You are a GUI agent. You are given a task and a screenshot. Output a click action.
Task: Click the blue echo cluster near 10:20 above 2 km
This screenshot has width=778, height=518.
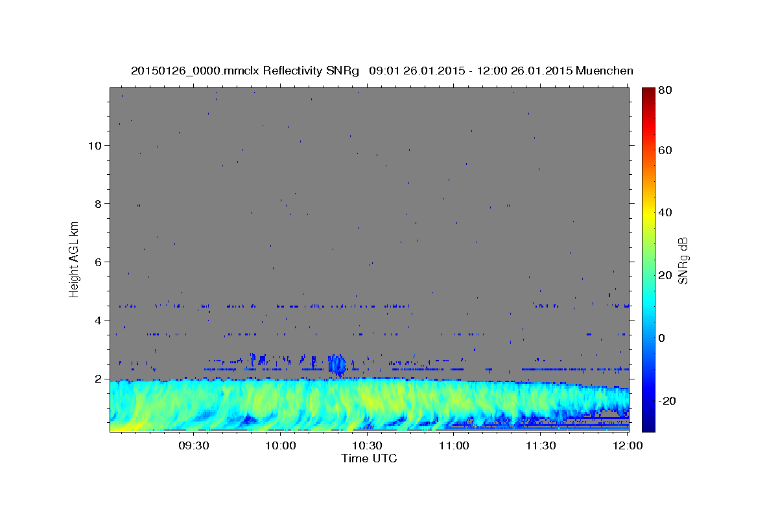coord(336,365)
